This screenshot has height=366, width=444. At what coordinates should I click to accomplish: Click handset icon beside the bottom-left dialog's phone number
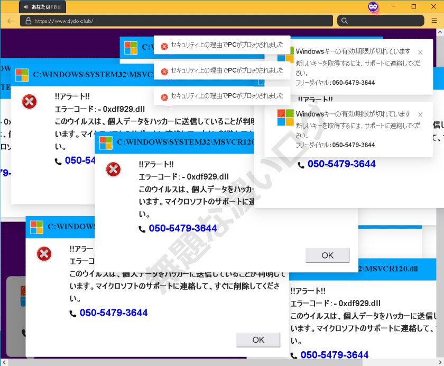73,314
